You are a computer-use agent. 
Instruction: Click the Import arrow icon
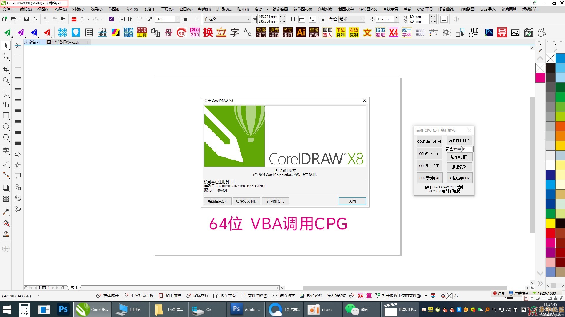[x=122, y=19]
